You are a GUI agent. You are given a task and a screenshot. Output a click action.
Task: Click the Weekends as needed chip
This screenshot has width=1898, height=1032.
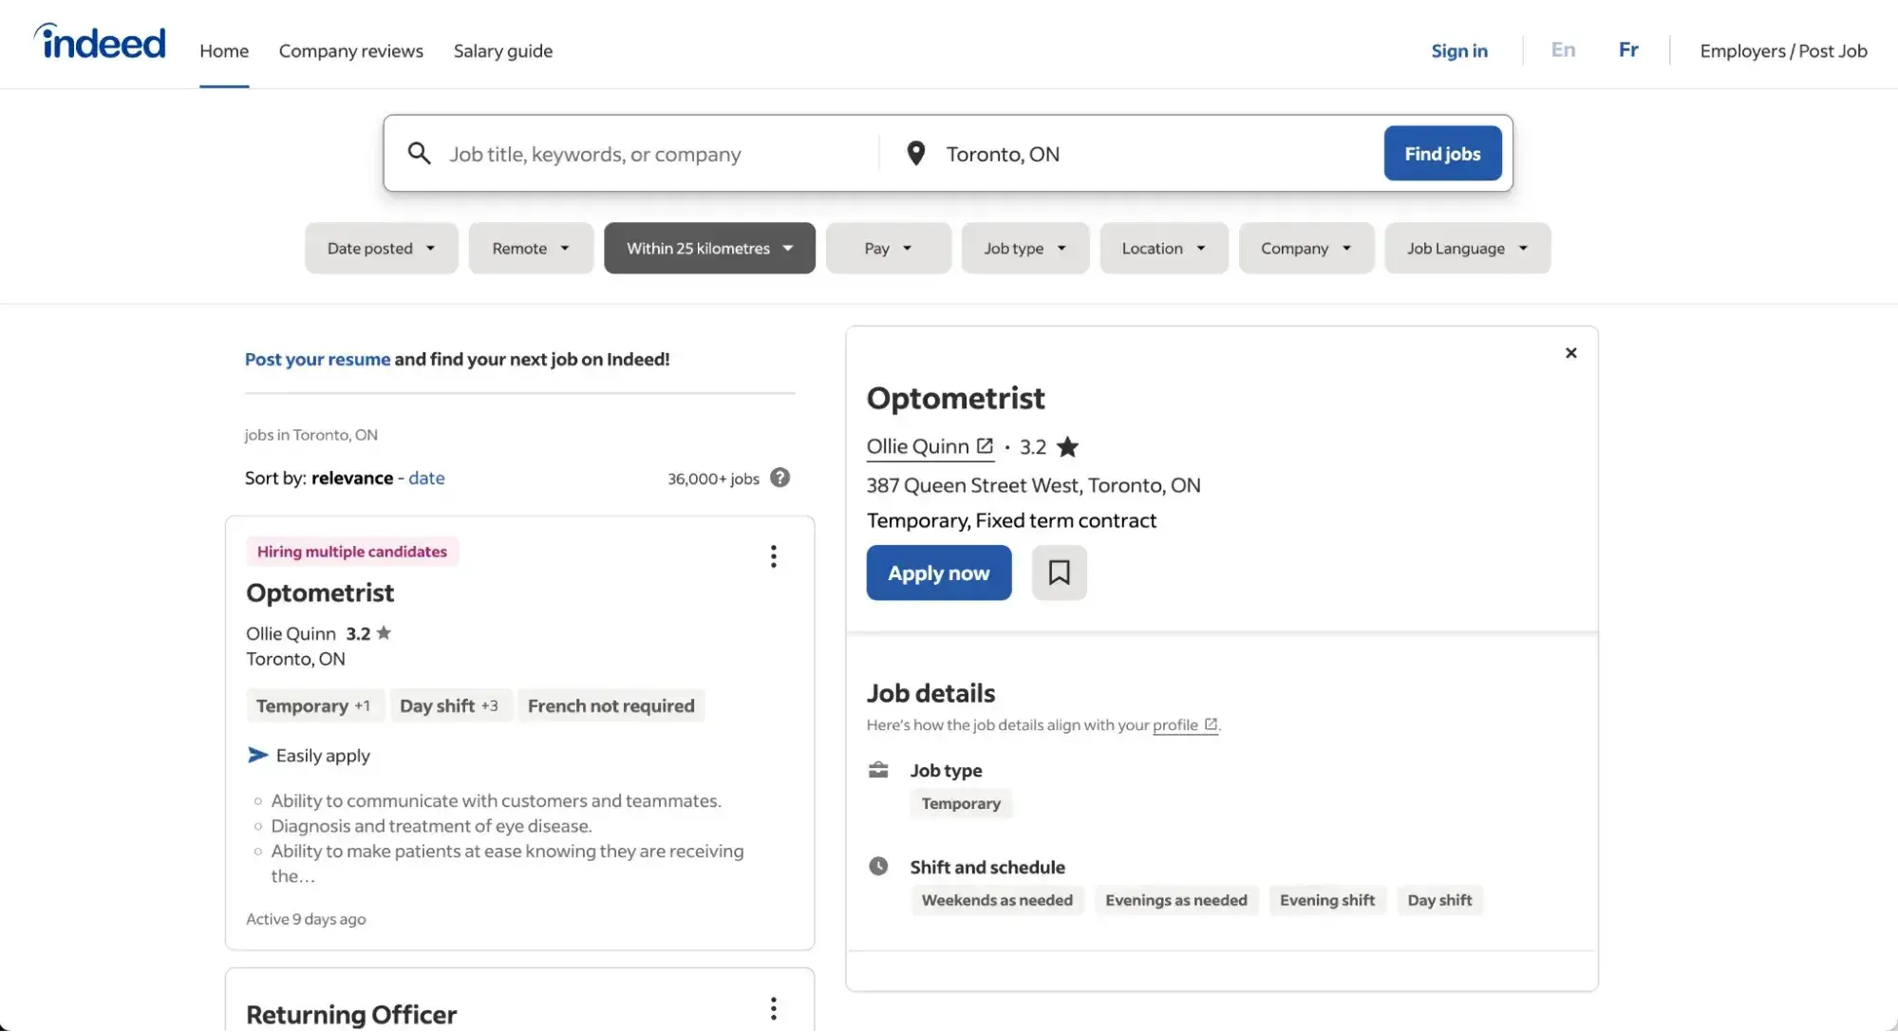coord(997,900)
